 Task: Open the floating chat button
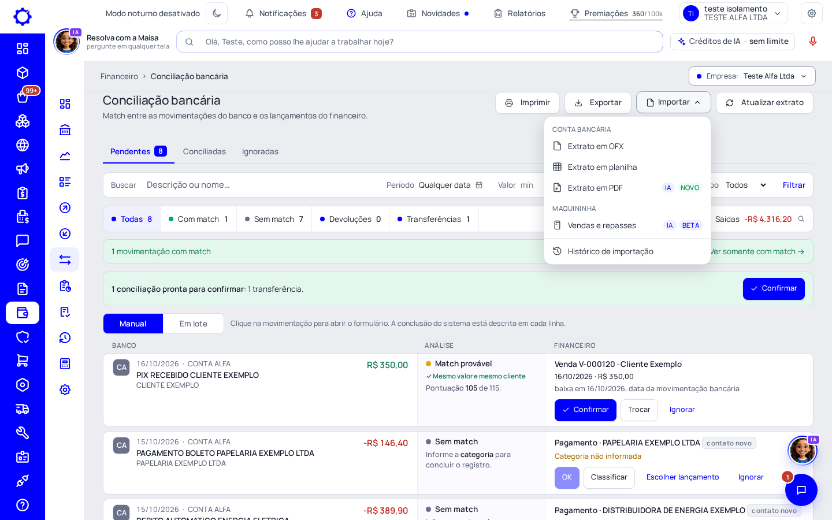point(801,490)
